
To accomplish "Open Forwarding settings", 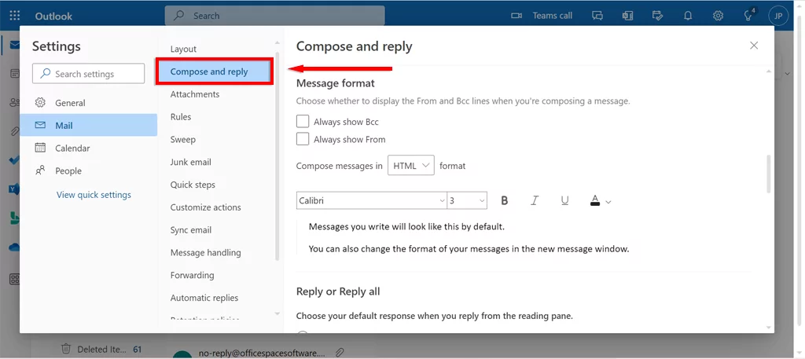I will (x=192, y=275).
